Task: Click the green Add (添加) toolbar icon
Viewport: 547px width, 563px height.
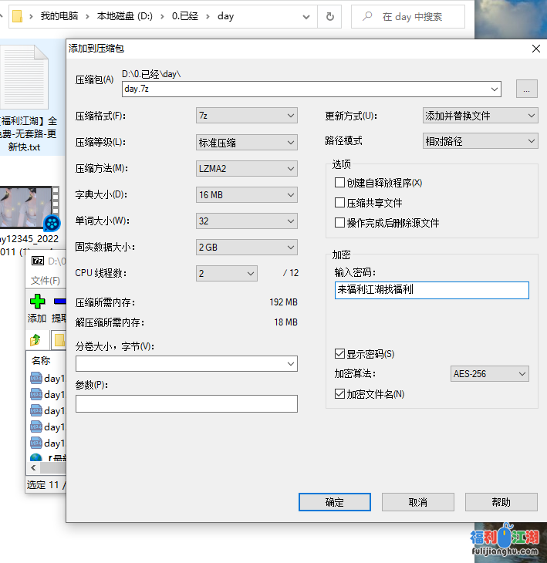Action: [37, 301]
